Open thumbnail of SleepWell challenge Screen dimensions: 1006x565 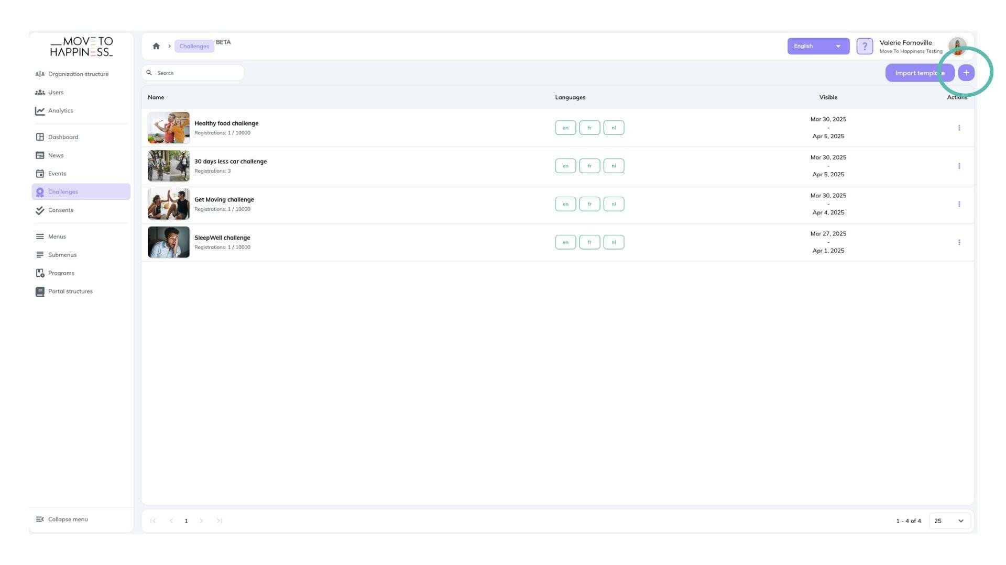point(169,242)
